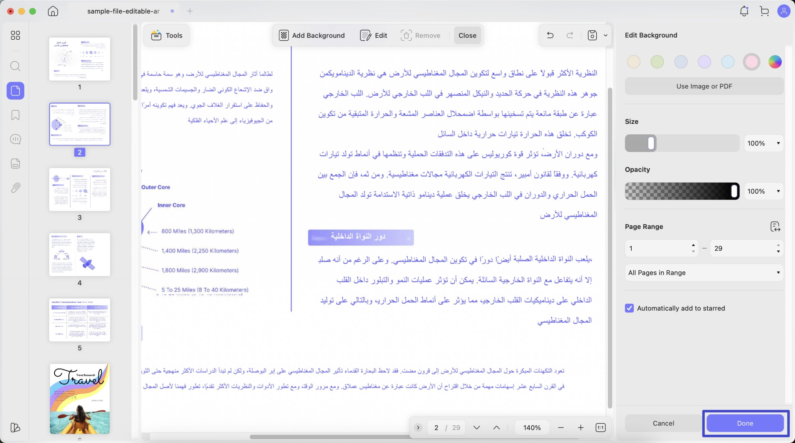Select page 5 thumbnail

coord(79,320)
